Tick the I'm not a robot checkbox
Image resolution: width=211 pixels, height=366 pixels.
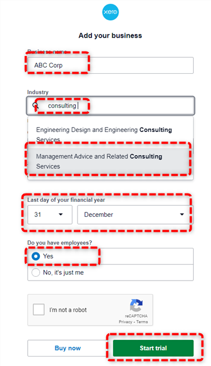coord(39,309)
